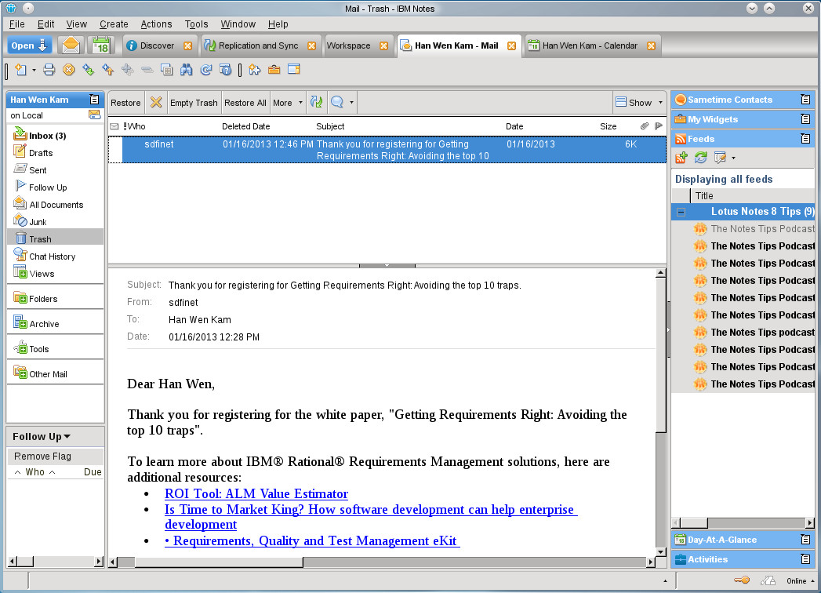Image resolution: width=821 pixels, height=593 pixels.
Task: Expand the Folders section
Action: coord(43,299)
